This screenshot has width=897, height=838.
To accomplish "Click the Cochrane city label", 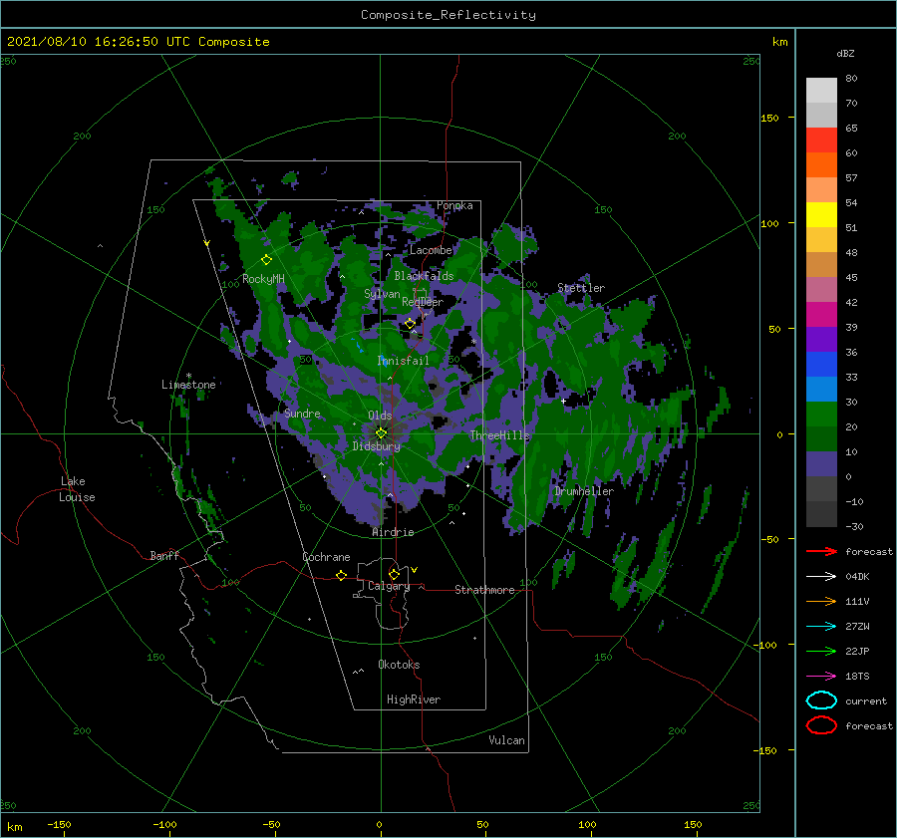I will 326,557.
